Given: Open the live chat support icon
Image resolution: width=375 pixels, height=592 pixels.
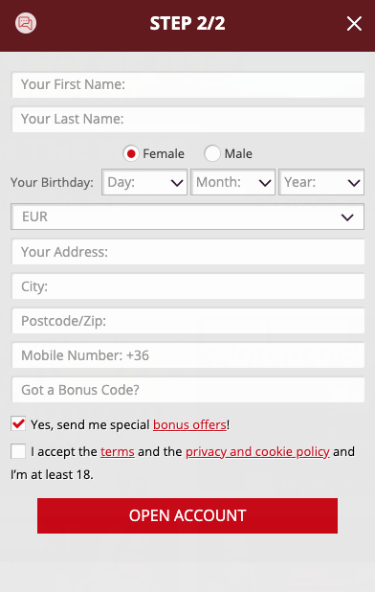Looking at the screenshot, I should pos(26,23).
